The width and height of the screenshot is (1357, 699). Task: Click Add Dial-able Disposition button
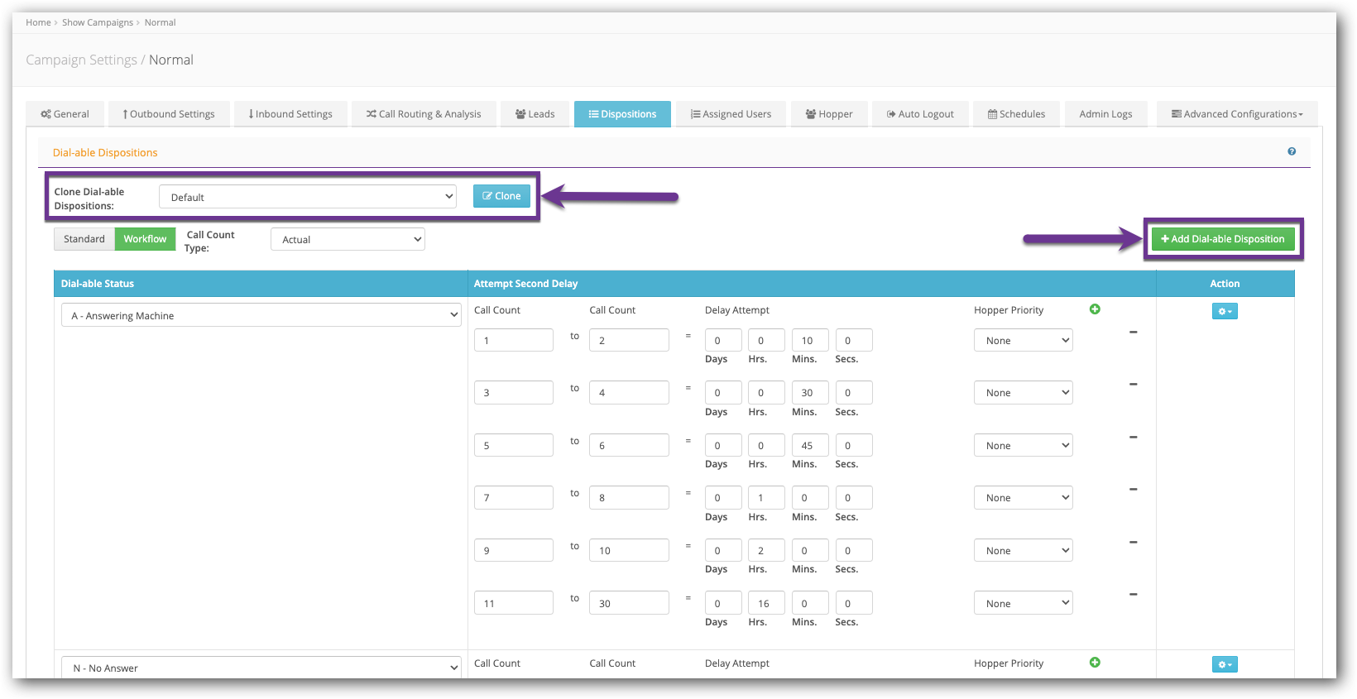[x=1223, y=239]
